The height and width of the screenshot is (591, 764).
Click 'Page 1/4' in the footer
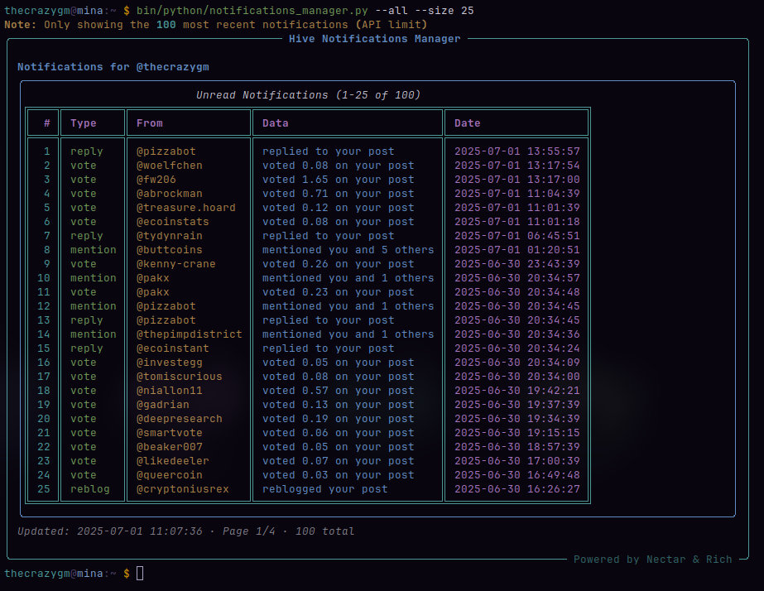[x=248, y=531]
